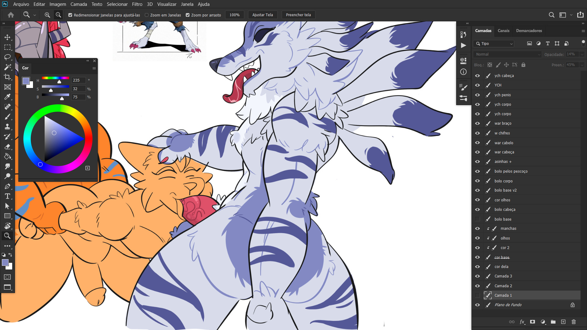The width and height of the screenshot is (587, 330).
Task: Select the Dodge tool
Action: coord(7,176)
